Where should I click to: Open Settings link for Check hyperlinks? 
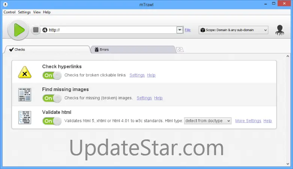point(137,75)
